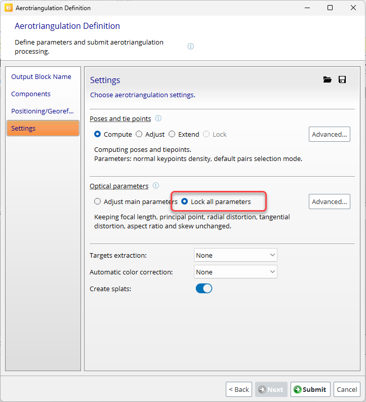Open Advanced options for poses and tie points
The image size is (366, 402).
[x=330, y=134]
